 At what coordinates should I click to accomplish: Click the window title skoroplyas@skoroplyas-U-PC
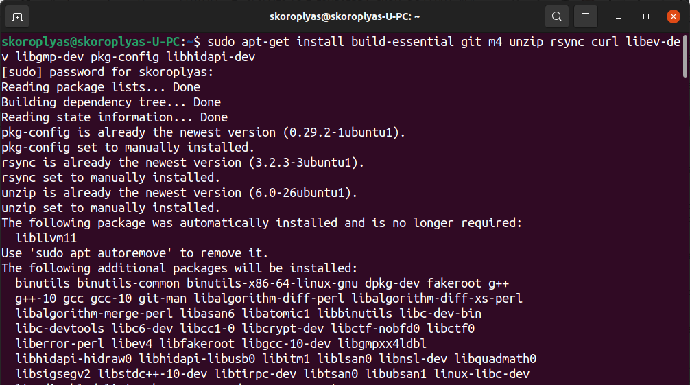pos(344,16)
